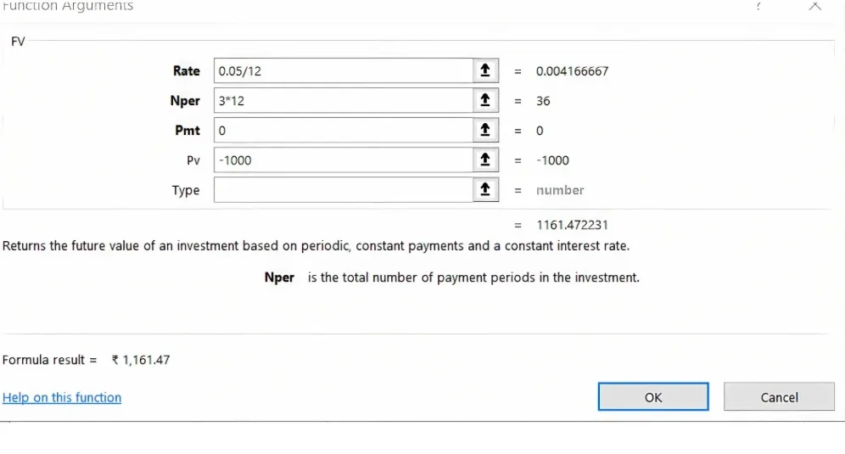
Task: Click the empty Type input field
Action: click(x=343, y=190)
